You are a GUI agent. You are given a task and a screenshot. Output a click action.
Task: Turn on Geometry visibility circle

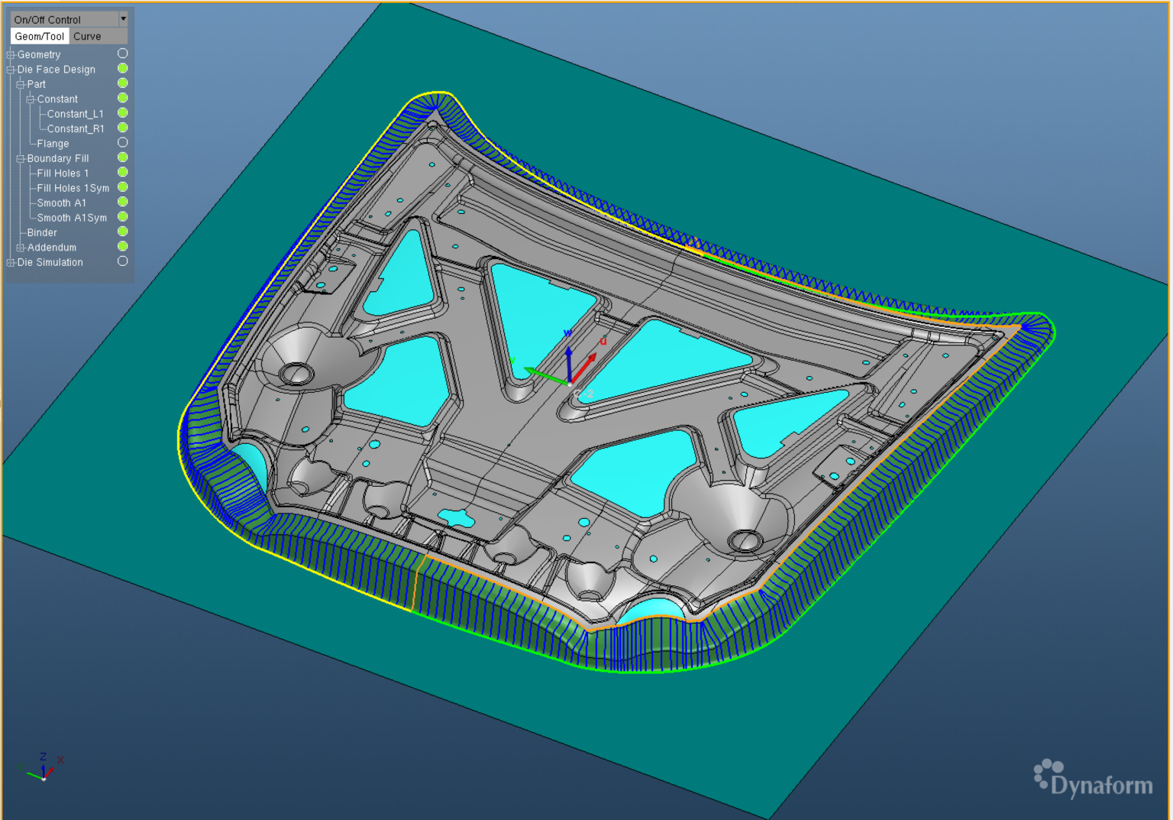point(122,53)
